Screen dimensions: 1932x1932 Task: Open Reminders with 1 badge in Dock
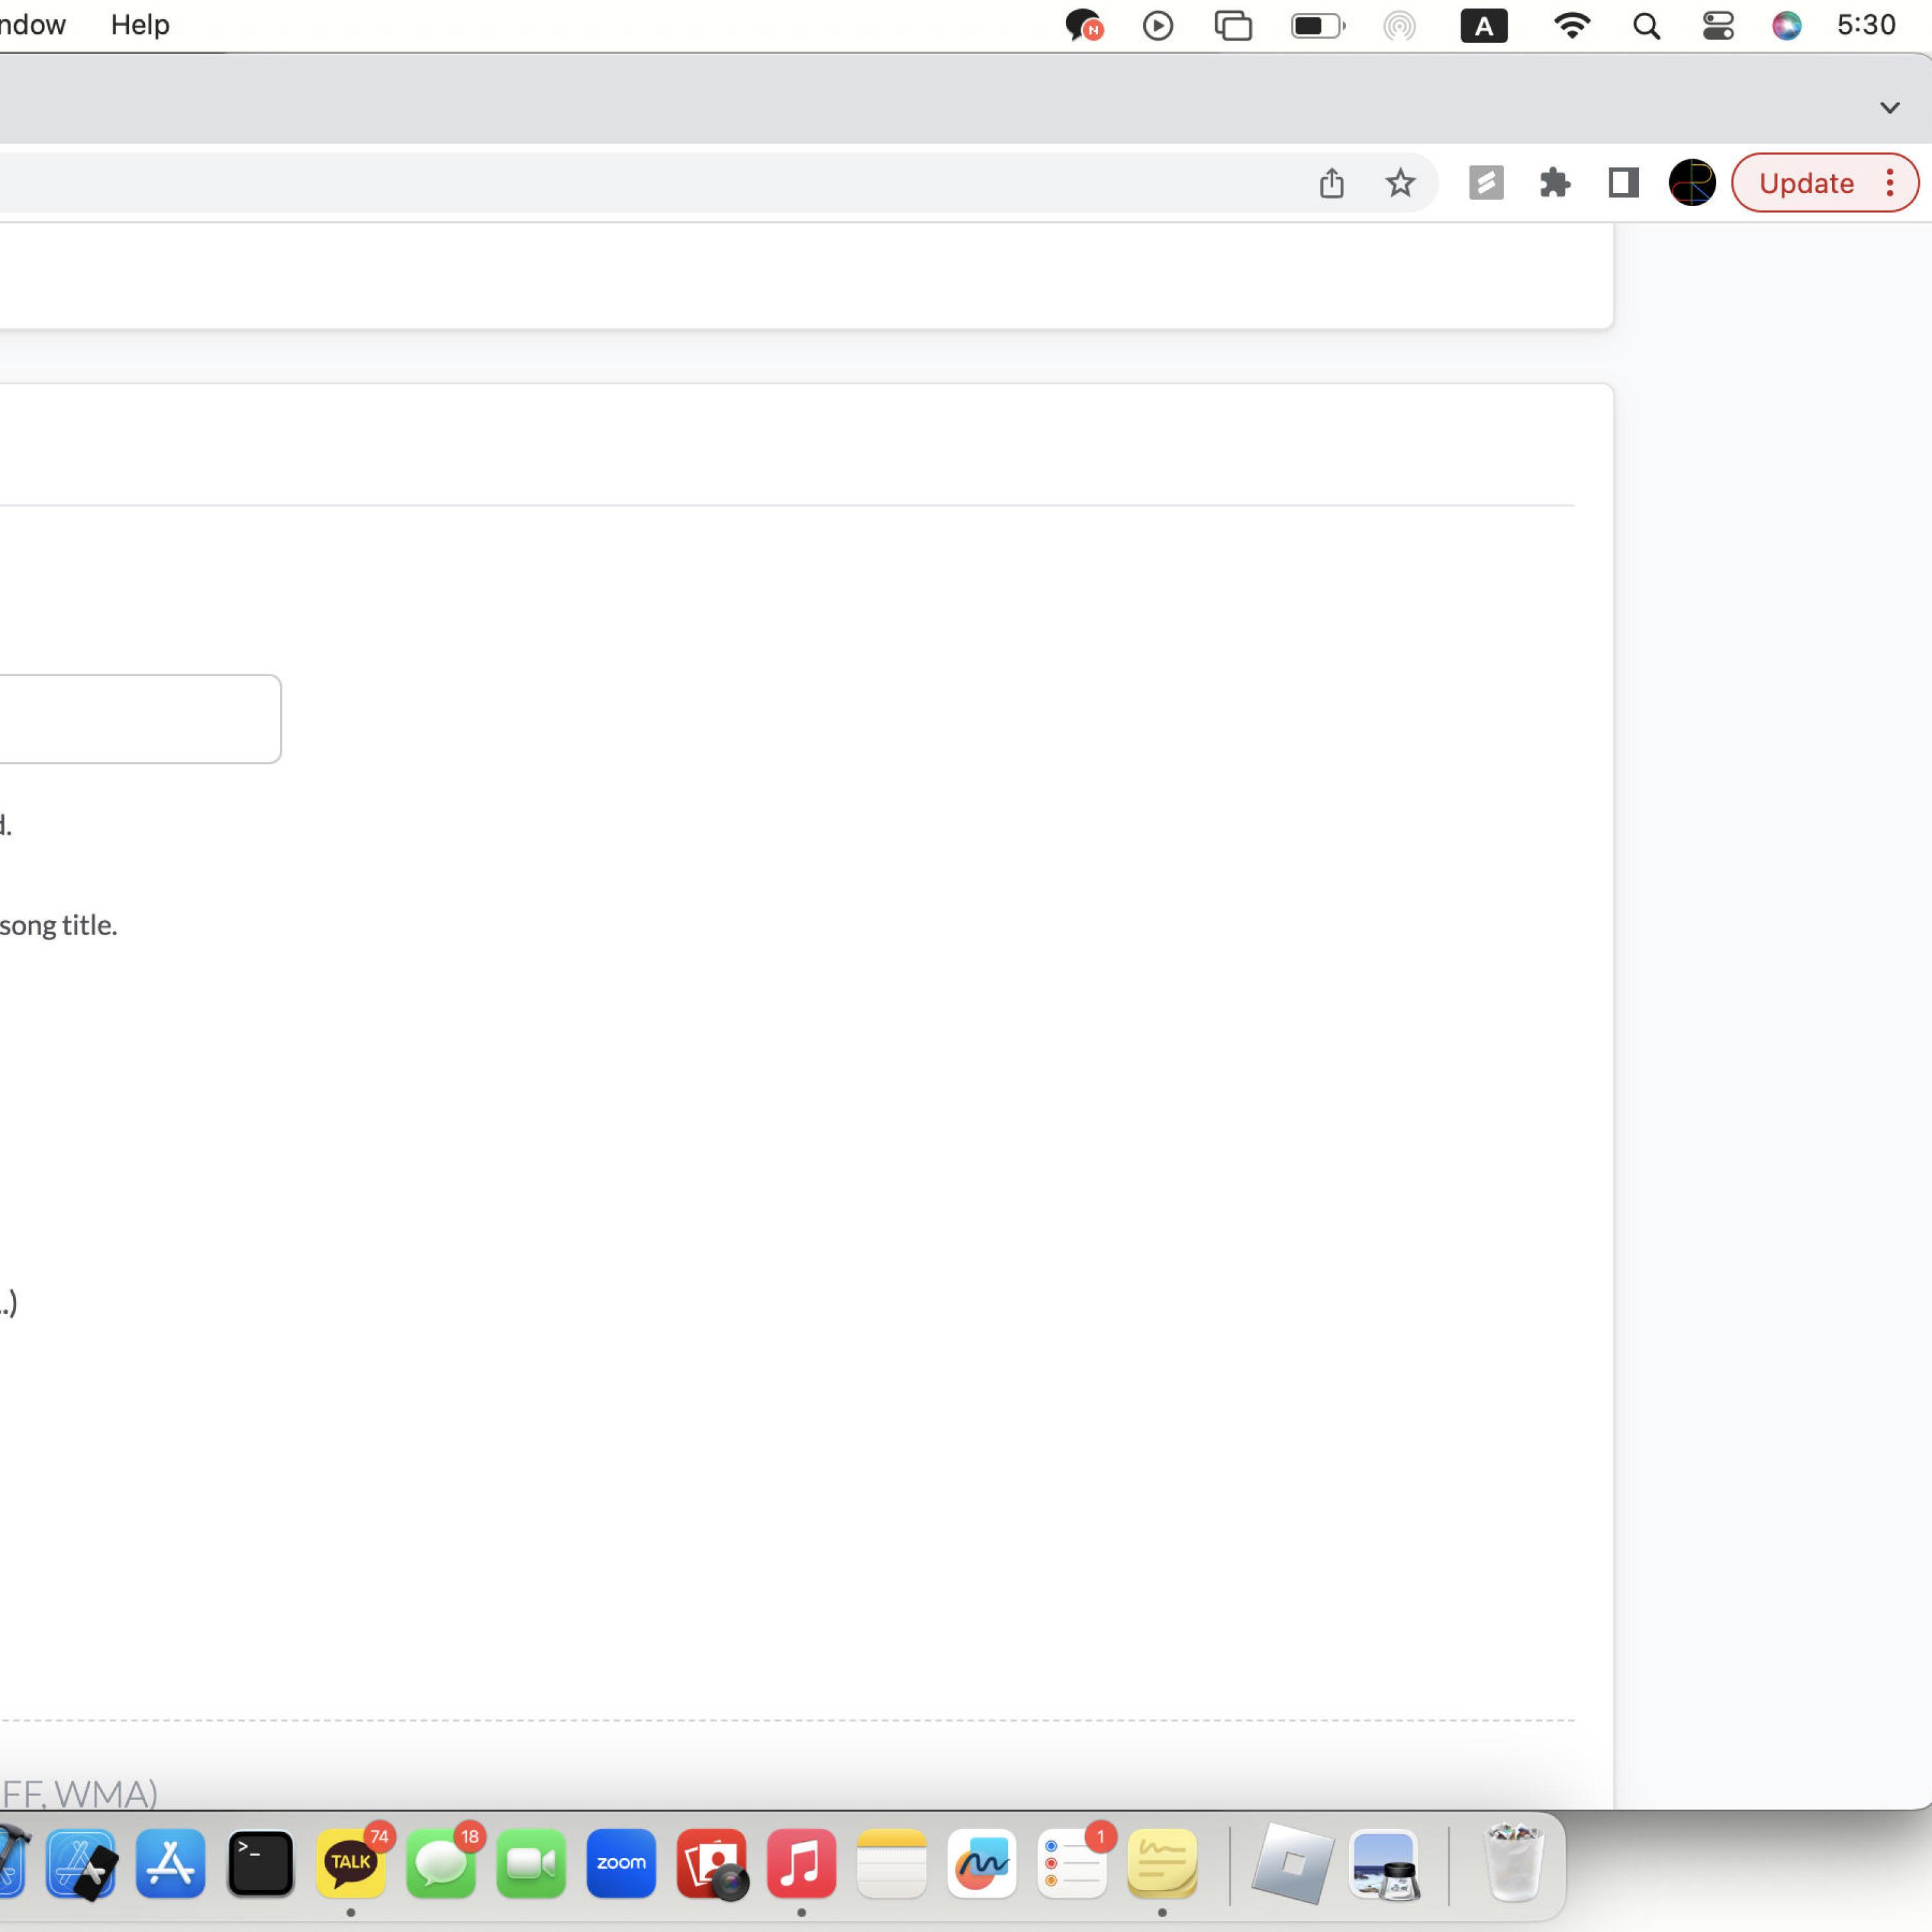click(x=1072, y=1863)
